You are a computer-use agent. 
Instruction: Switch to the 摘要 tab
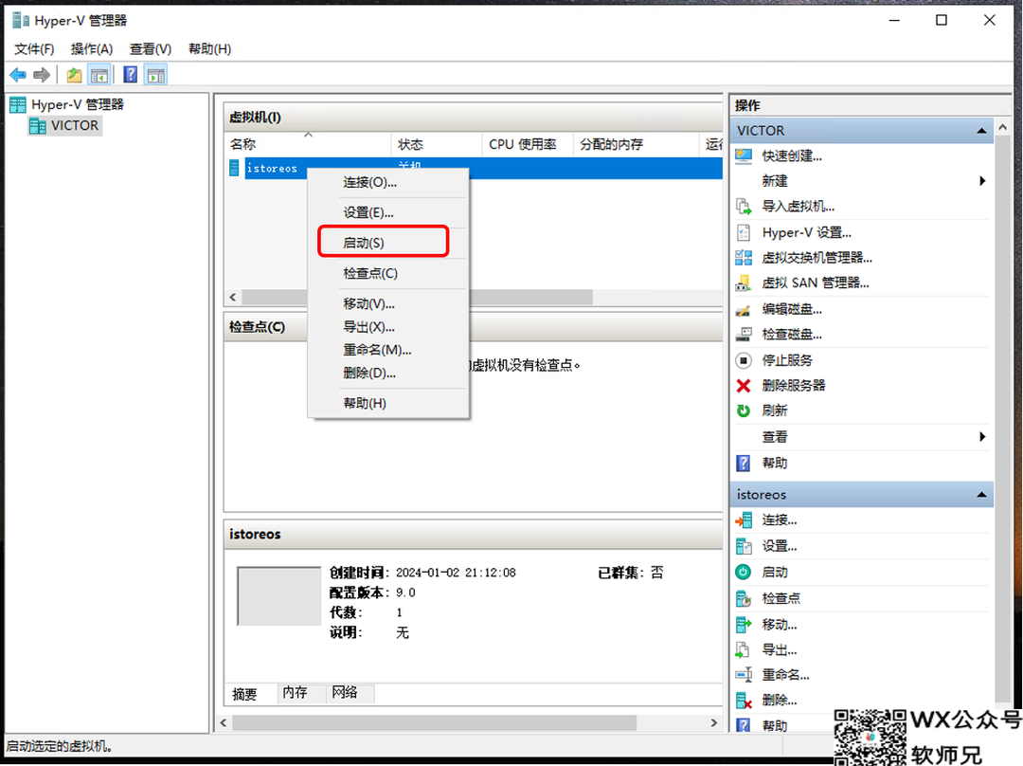coord(244,694)
